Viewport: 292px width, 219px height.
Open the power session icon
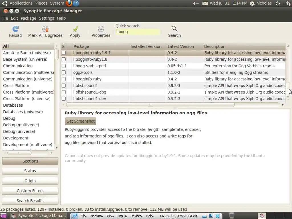278,3
